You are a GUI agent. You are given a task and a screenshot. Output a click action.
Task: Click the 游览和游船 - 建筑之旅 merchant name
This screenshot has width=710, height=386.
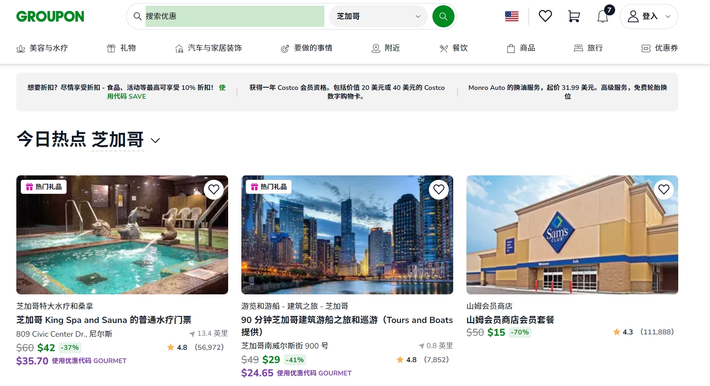pyautogui.click(x=295, y=306)
